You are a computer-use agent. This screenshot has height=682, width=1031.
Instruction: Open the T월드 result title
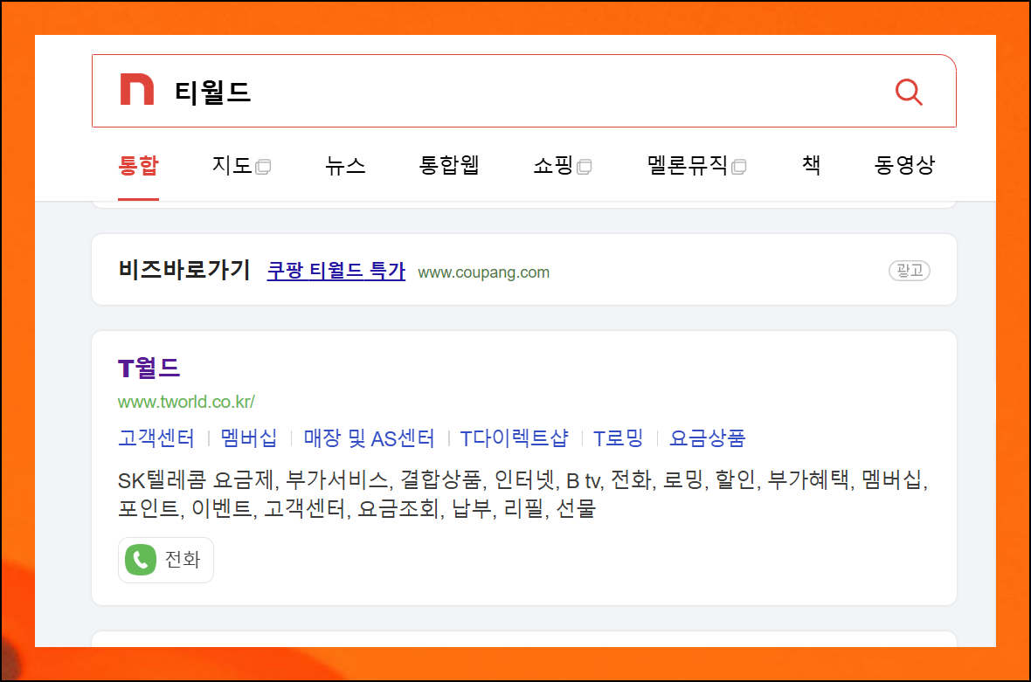149,368
